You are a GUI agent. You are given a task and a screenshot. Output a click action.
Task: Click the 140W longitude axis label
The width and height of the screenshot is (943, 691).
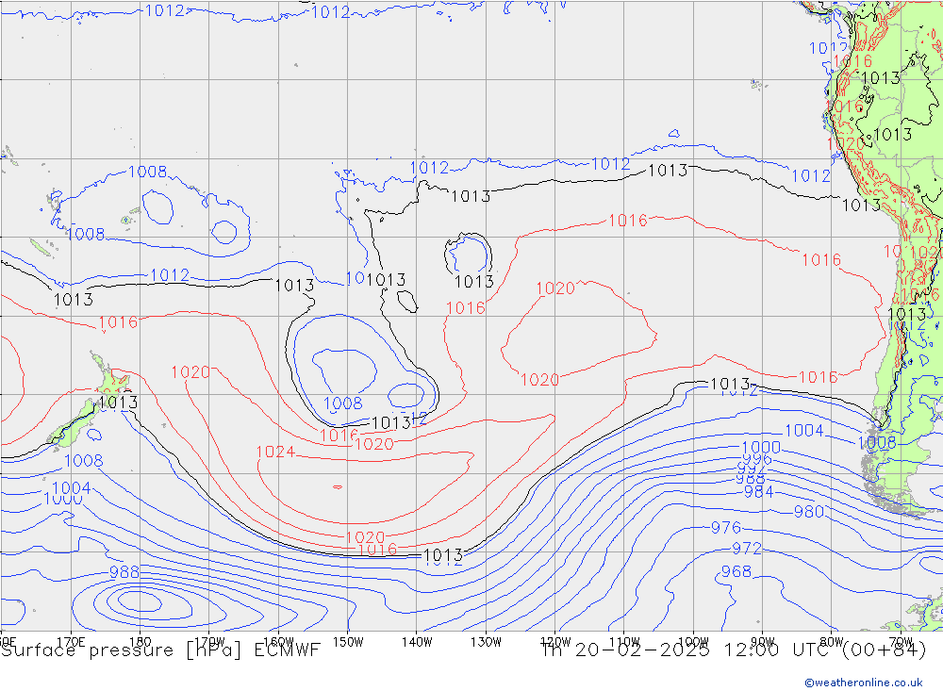tap(417, 642)
